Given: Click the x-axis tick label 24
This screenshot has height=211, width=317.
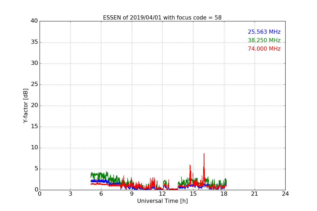Looking at the screenshot, I should [285, 194].
